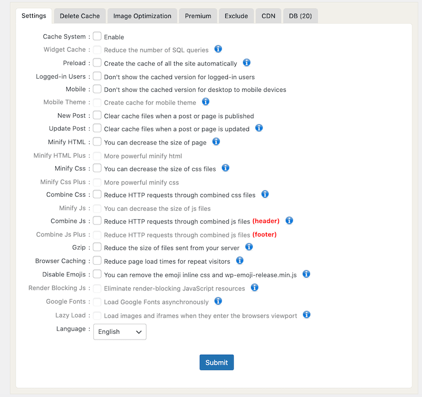
Task: Enable the Cache System checkbox
Action: click(x=97, y=36)
